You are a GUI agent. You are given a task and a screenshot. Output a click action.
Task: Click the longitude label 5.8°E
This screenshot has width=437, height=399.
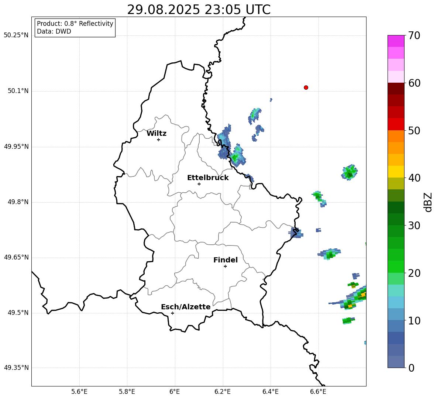[127, 392]
